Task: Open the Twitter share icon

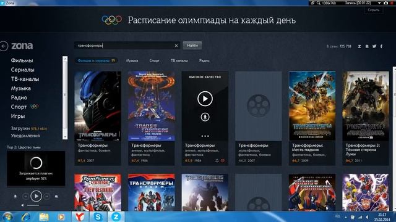Action: click(374, 46)
